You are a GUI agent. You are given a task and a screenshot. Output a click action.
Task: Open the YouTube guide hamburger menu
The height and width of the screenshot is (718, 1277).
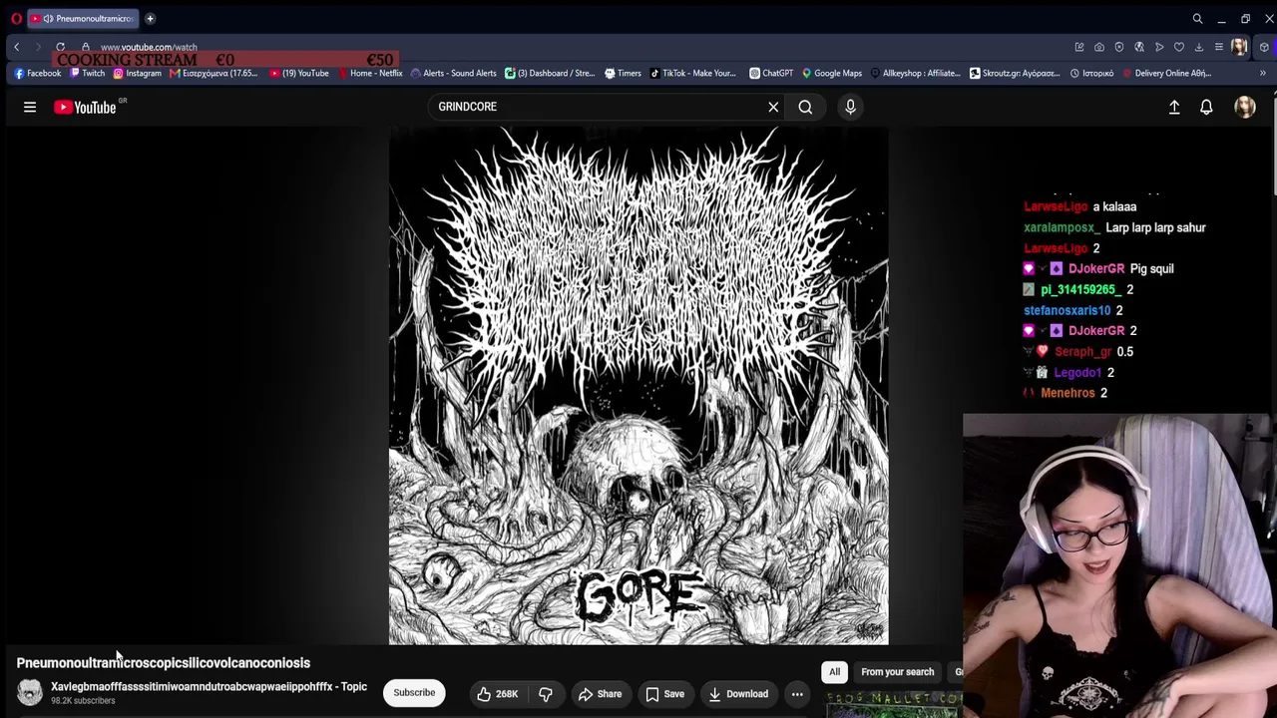30,107
